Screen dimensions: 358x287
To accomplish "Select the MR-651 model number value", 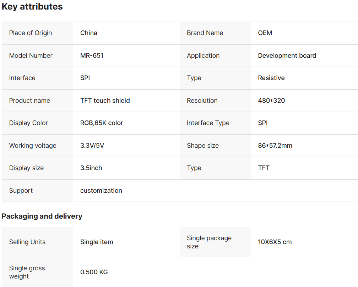I will [92, 56].
